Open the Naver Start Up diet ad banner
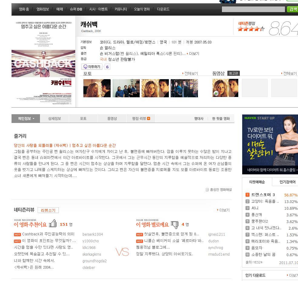 click(270, 144)
